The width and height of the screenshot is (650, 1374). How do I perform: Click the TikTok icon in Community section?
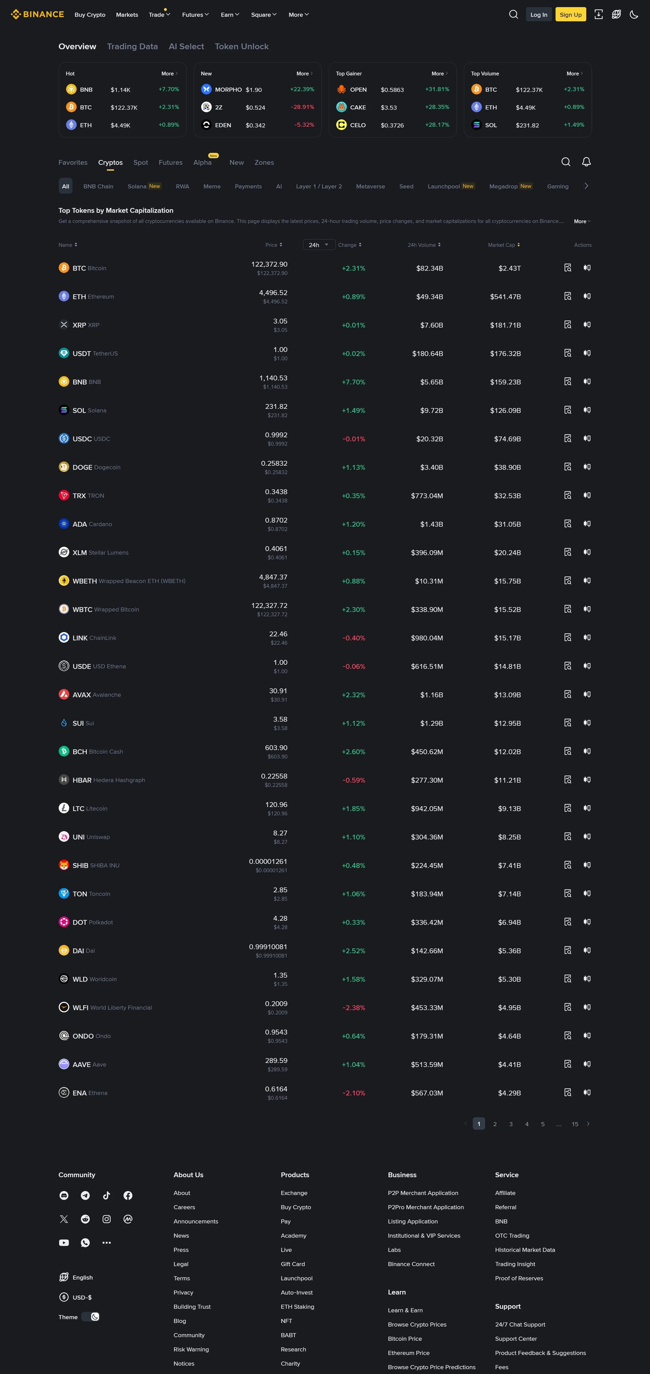click(x=107, y=1195)
